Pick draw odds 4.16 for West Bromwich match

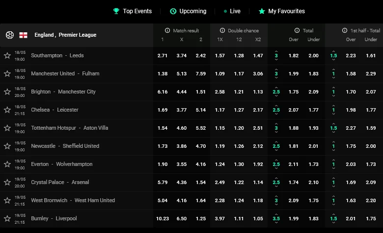[x=182, y=200]
